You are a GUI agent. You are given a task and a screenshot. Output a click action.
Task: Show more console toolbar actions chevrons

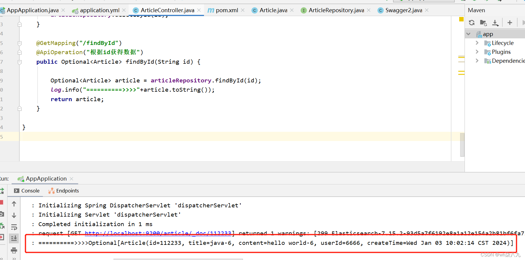click(14, 259)
